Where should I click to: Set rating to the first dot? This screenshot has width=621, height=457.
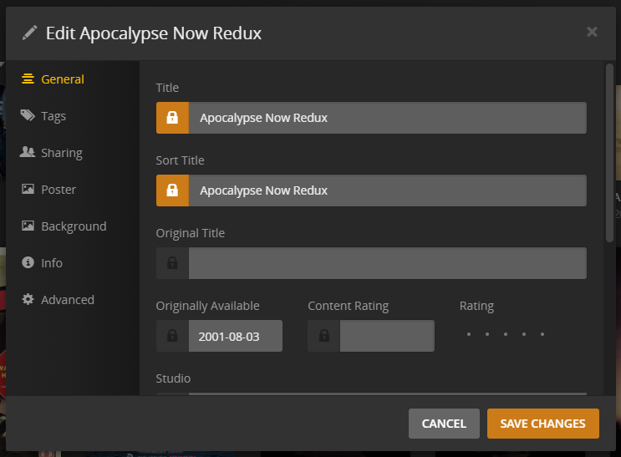tap(469, 334)
